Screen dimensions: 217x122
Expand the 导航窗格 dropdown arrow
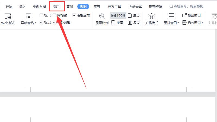point(36,23)
